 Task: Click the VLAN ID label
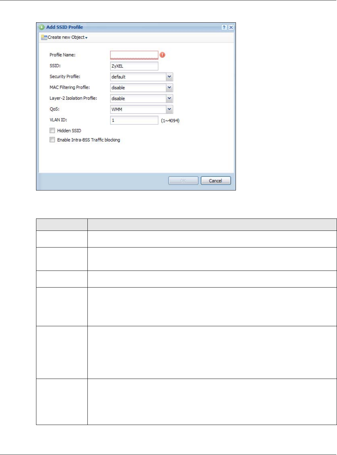[x=58, y=120]
